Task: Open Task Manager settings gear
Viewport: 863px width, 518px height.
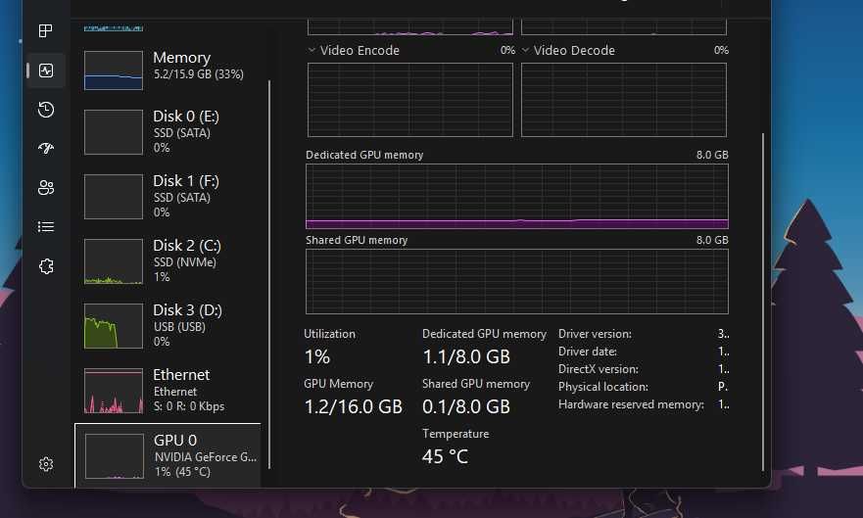Action: 45,464
